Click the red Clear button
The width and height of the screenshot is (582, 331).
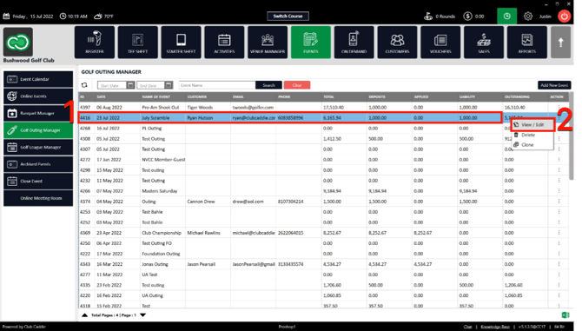(297, 85)
